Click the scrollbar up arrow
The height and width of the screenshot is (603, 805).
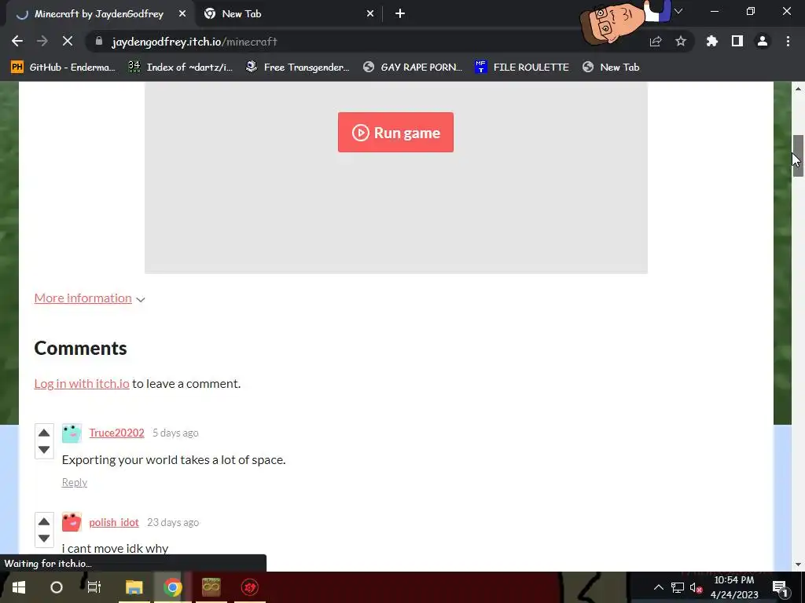tap(798, 89)
